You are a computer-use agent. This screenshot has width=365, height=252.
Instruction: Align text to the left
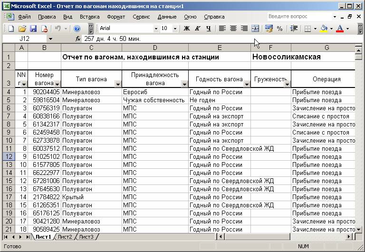click(x=222, y=29)
